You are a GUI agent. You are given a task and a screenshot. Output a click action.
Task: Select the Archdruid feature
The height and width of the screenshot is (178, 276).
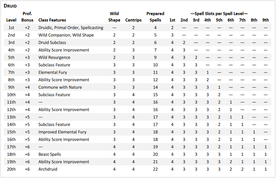[48, 169]
